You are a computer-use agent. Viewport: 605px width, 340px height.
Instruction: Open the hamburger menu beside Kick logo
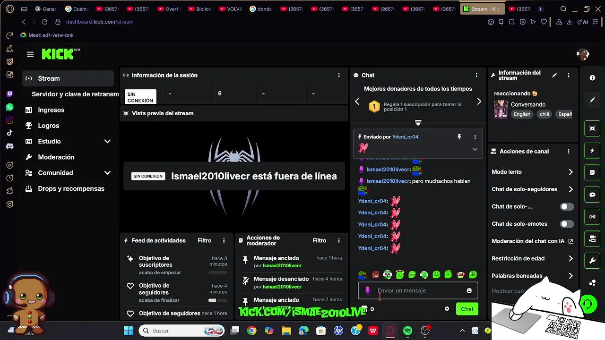(30, 54)
